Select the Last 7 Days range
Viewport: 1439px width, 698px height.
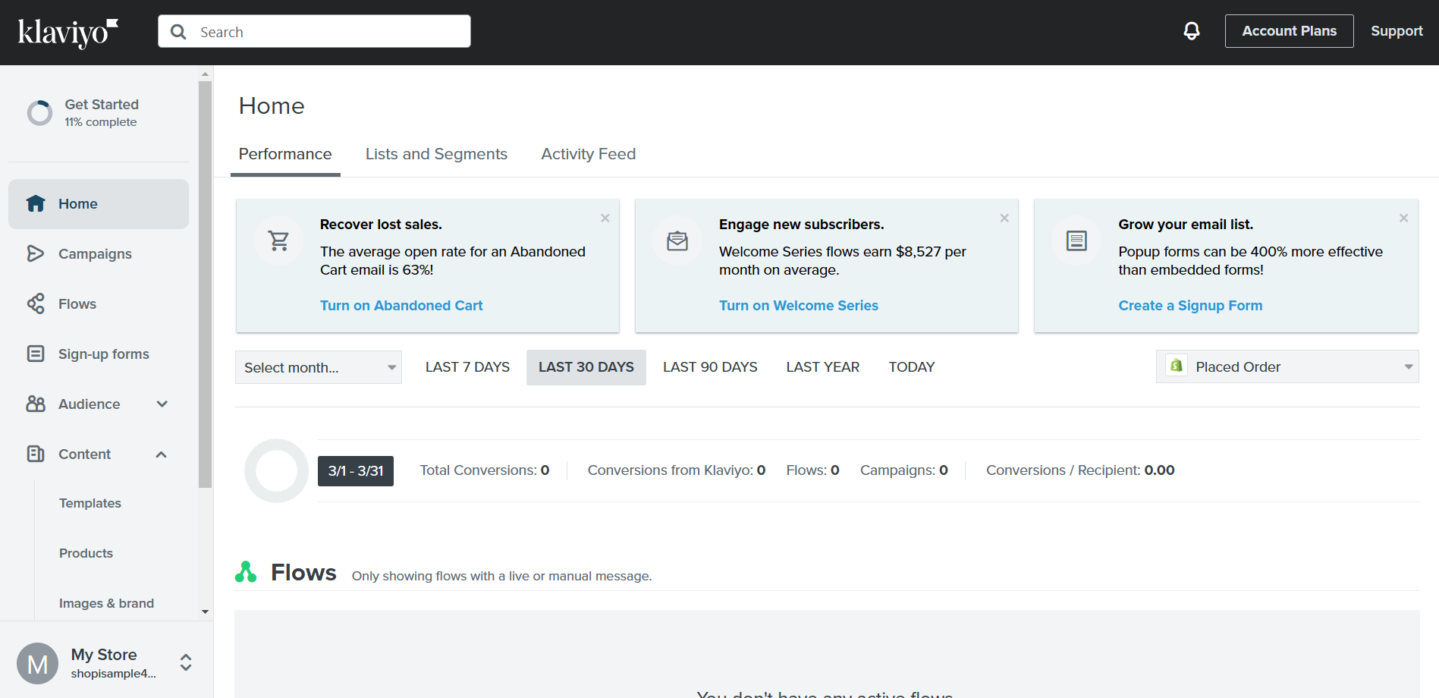(x=467, y=367)
